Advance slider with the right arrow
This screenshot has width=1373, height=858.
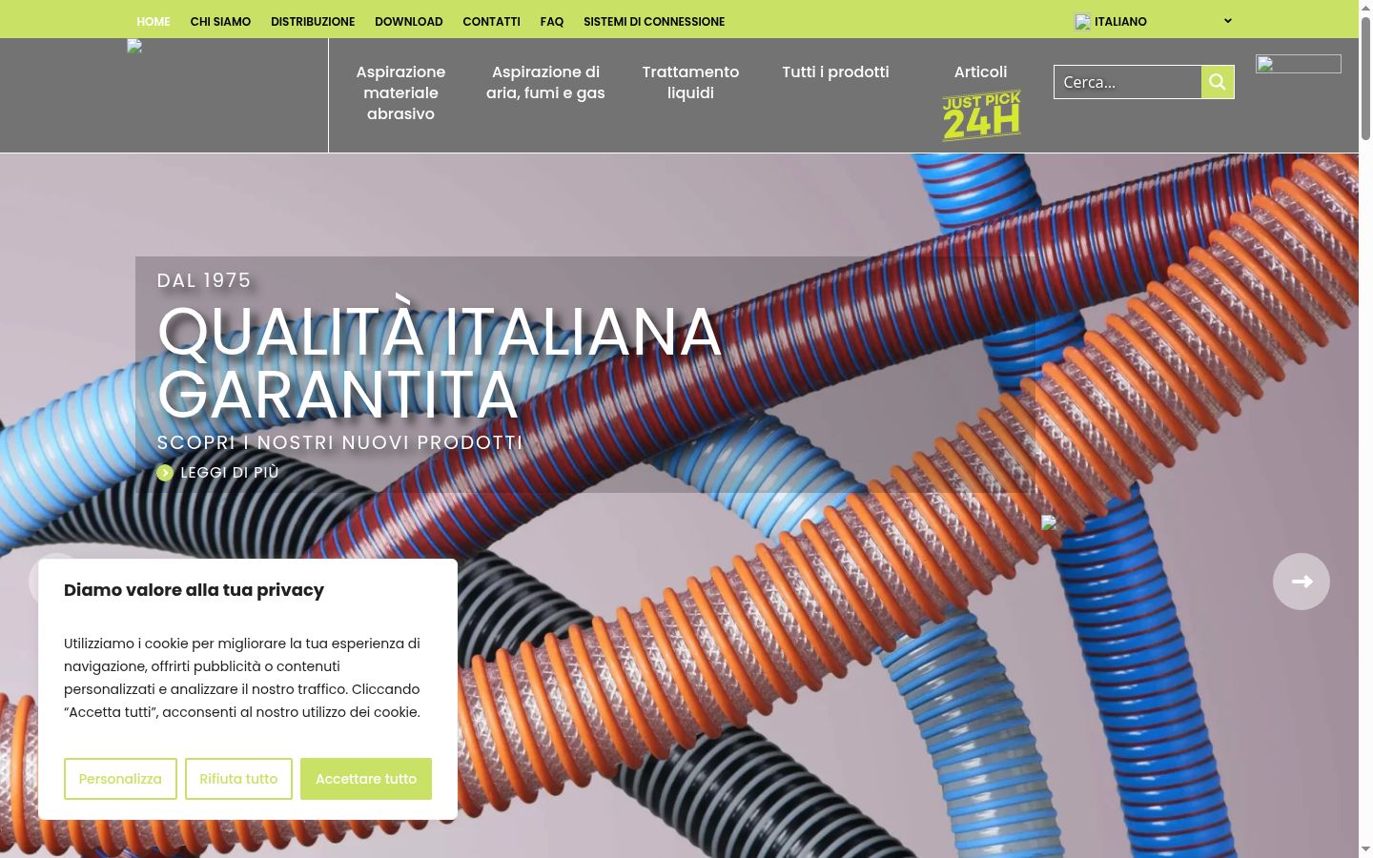click(1301, 582)
